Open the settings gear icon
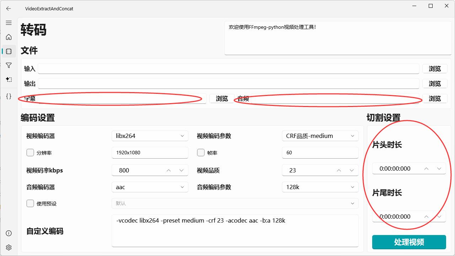The width and height of the screenshot is (455, 256). coord(9,247)
